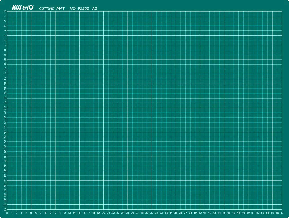The width and height of the screenshot is (289, 218).
Task: Select number 30 on the horizontal ruler
Action: tap(152, 213)
